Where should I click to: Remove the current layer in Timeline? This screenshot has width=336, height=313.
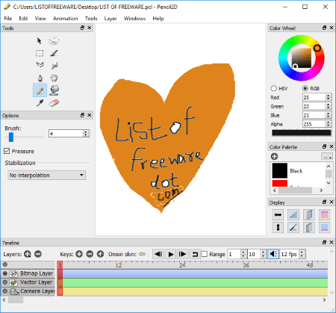pyautogui.click(x=38, y=254)
